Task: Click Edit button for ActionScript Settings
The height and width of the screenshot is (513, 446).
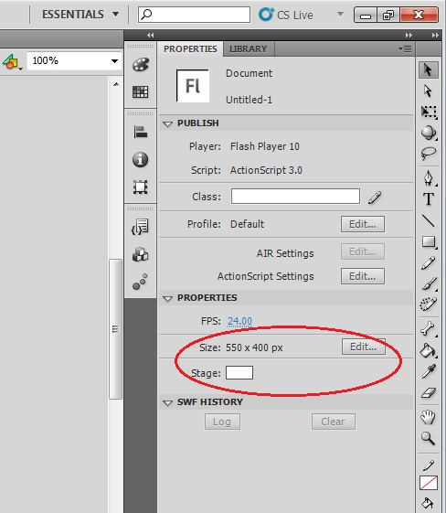Action: tap(363, 276)
